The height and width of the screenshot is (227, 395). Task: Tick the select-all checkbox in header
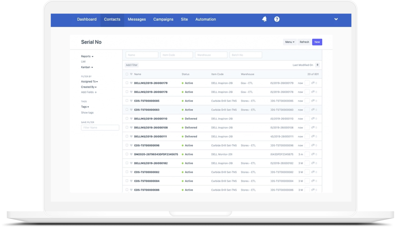point(127,74)
